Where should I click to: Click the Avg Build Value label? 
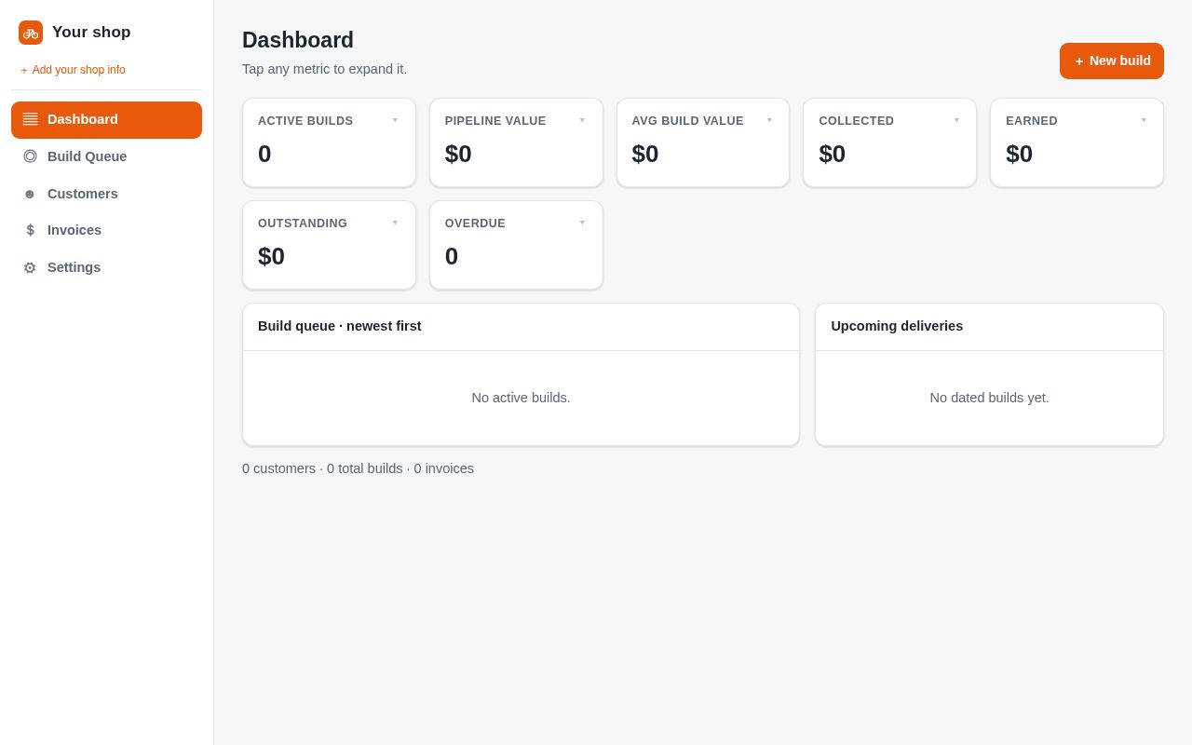(x=687, y=121)
